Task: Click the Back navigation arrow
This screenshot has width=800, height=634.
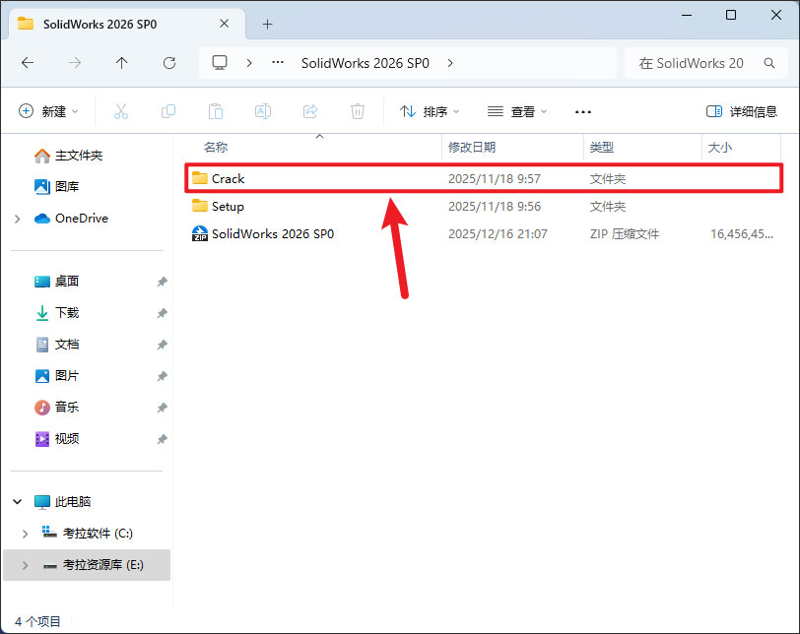Action: coord(28,62)
